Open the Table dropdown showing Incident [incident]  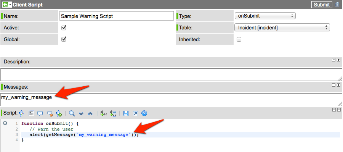(282, 27)
